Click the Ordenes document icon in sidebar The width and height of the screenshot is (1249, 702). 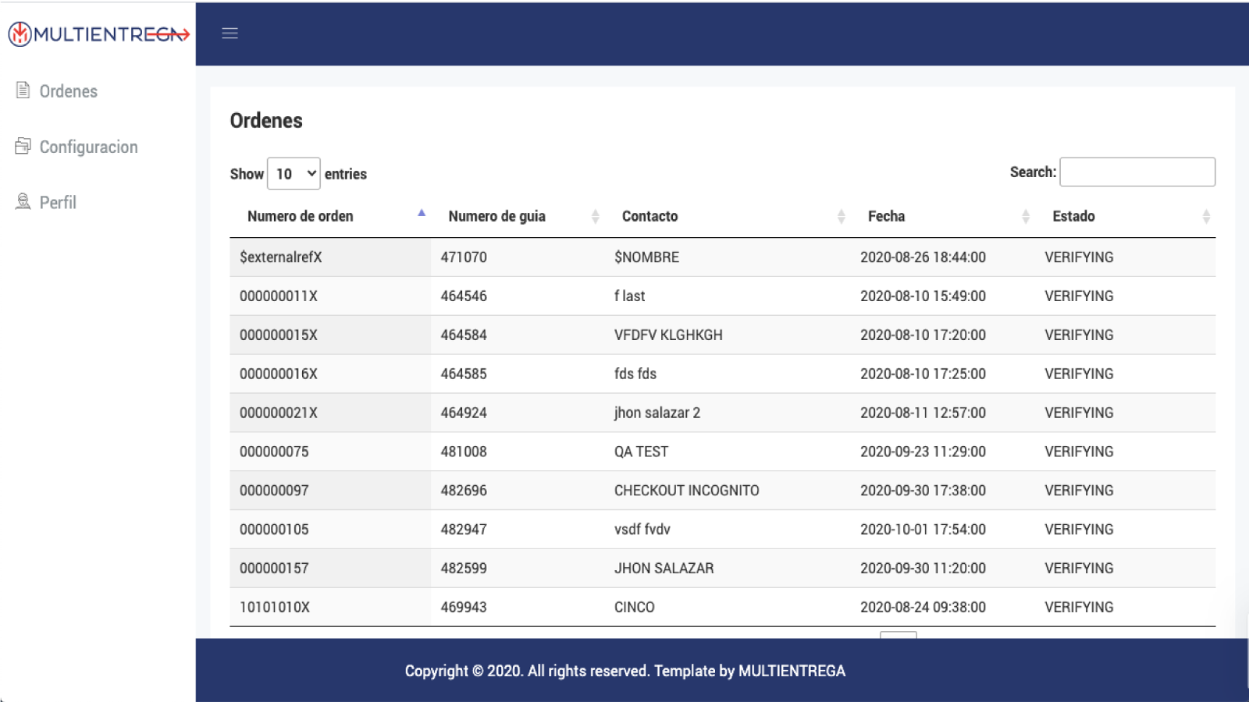point(23,90)
